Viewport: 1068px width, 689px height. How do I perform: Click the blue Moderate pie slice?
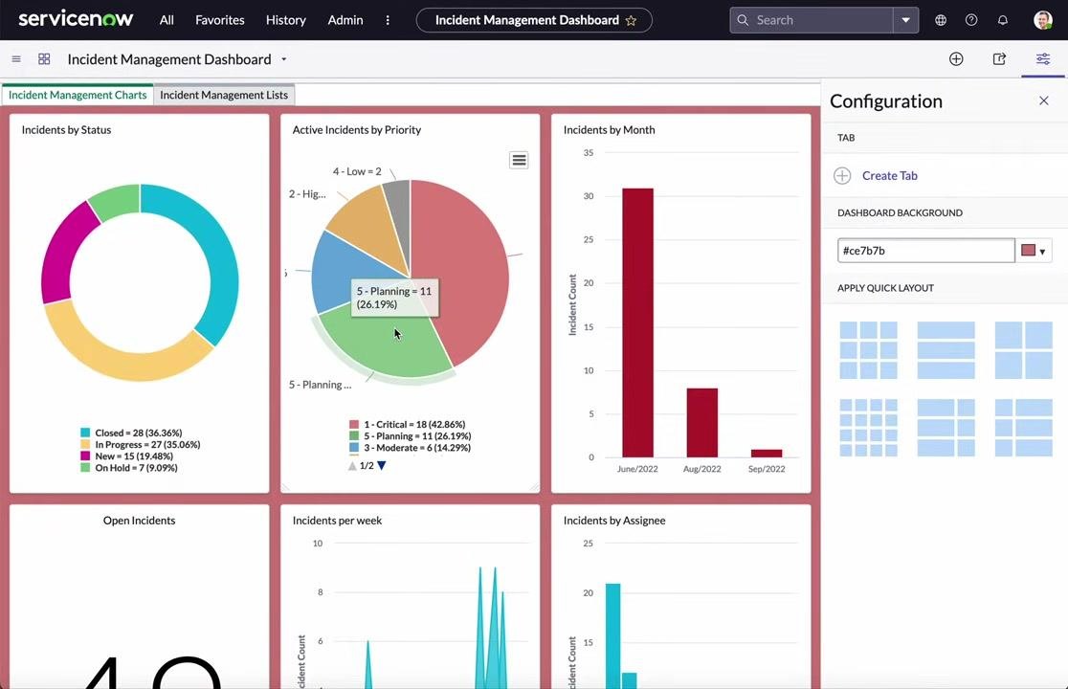(x=337, y=273)
